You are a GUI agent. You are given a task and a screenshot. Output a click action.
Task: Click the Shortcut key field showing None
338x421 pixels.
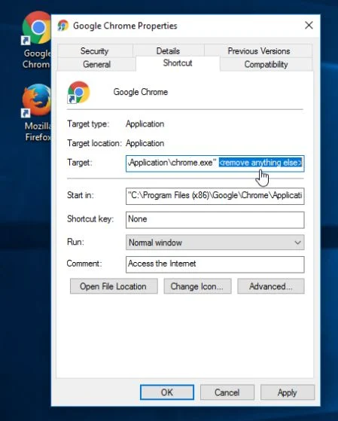click(x=215, y=220)
